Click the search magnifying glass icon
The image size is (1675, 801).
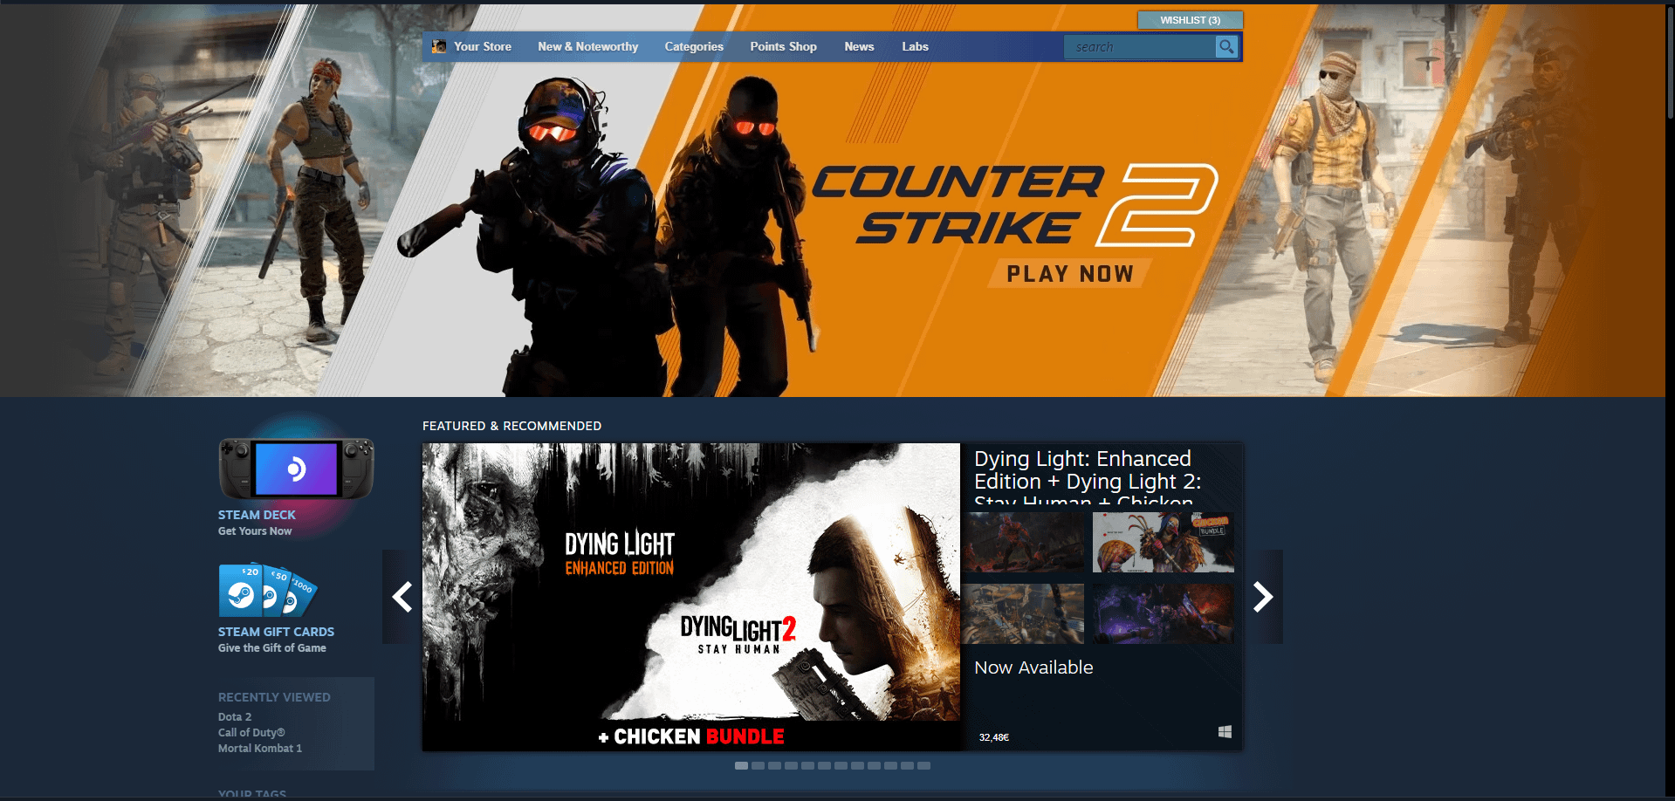(1225, 46)
